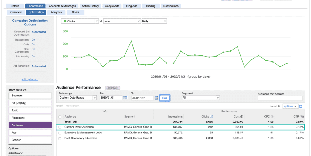Show data by Segment
The height and width of the screenshot is (156, 311).
pyautogui.click(x=30, y=96)
